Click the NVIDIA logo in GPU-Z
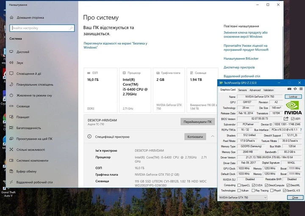Viewport: 305px width, 216px height. click(x=293, y=108)
